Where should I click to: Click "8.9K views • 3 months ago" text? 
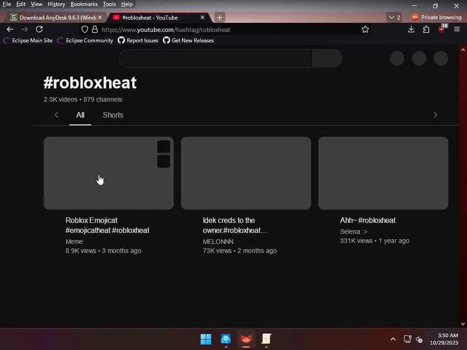(x=104, y=251)
